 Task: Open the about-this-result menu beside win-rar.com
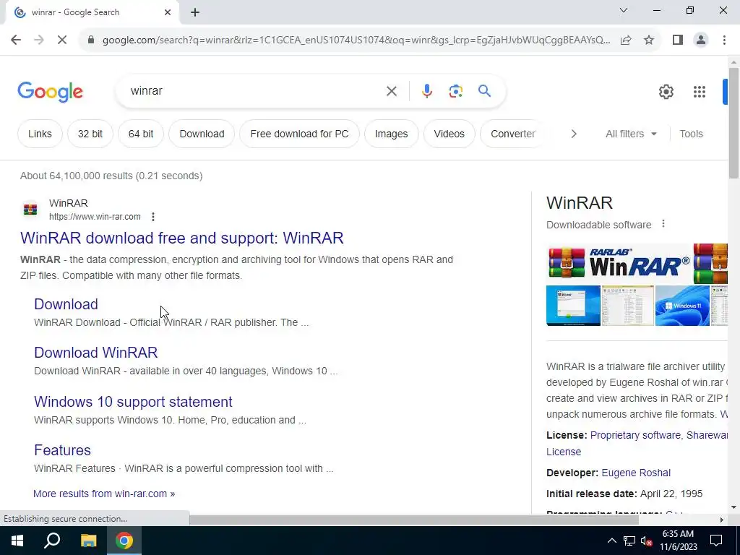pos(153,217)
